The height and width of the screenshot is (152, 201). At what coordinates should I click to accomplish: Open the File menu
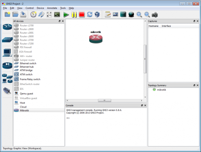[x=5, y=8]
